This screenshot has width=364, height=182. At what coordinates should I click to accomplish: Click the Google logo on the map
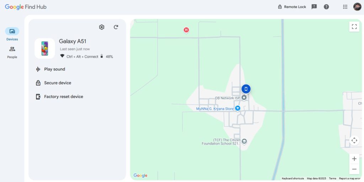pos(140,176)
